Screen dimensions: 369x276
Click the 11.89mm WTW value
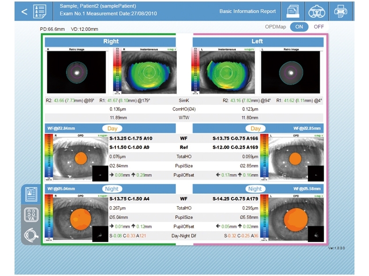[118, 117]
